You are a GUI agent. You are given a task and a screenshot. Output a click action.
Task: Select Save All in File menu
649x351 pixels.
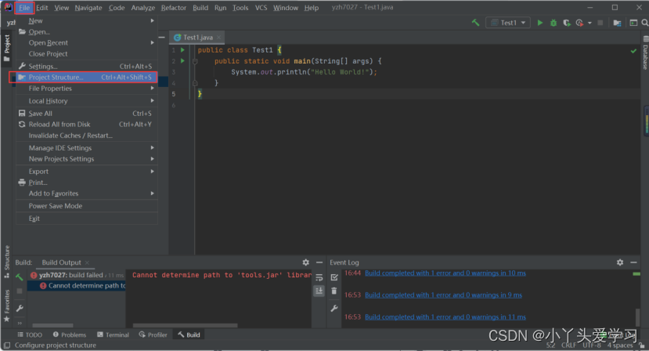click(87, 114)
